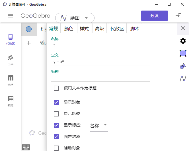Screen dimensions: 189x151
Task: Toggle visibility circle of function f
Action: coord(29,29)
